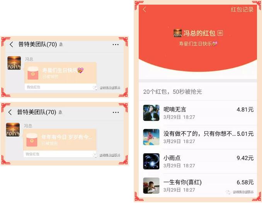
Task: Open 红包记录 link
Action: point(242,9)
